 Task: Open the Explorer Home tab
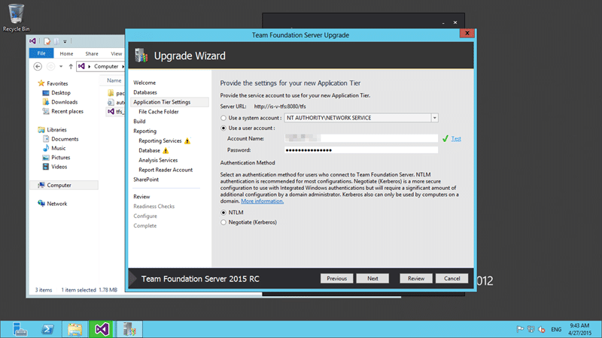coord(66,53)
